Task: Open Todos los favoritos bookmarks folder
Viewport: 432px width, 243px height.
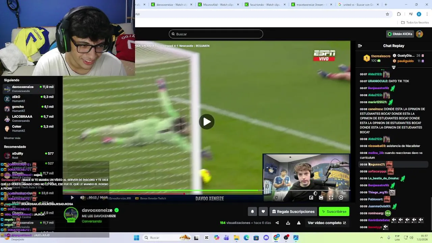Action: coord(415,23)
